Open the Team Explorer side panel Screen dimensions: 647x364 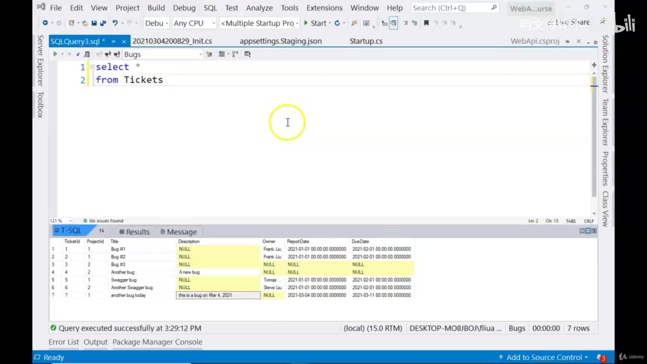pos(605,122)
